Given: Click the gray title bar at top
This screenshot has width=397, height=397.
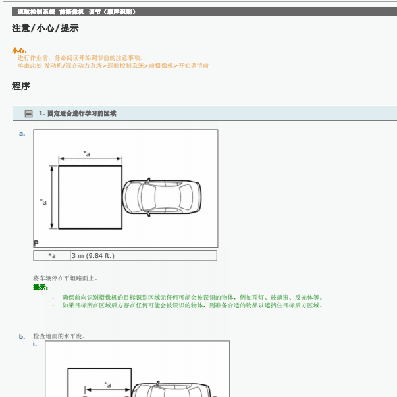Looking at the screenshot, I should (204, 12).
